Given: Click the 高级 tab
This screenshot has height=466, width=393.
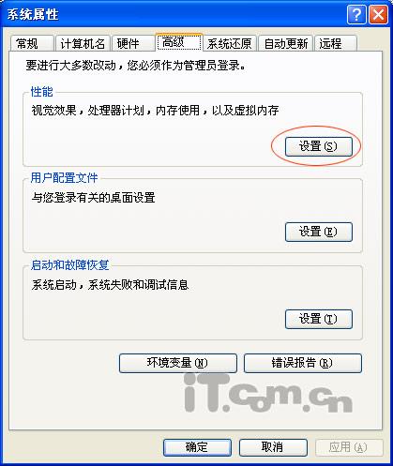Looking at the screenshot, I should tap(179, 42).
